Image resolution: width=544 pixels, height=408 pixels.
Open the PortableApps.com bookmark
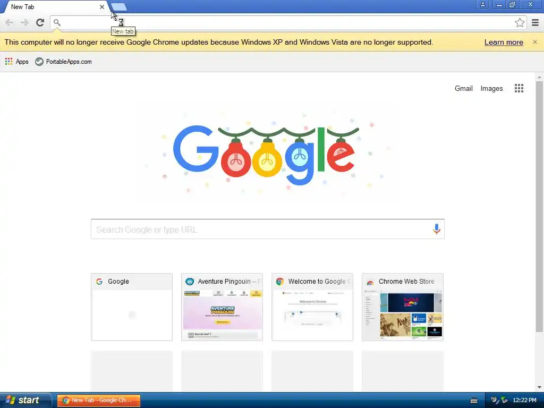click(64, 62)
